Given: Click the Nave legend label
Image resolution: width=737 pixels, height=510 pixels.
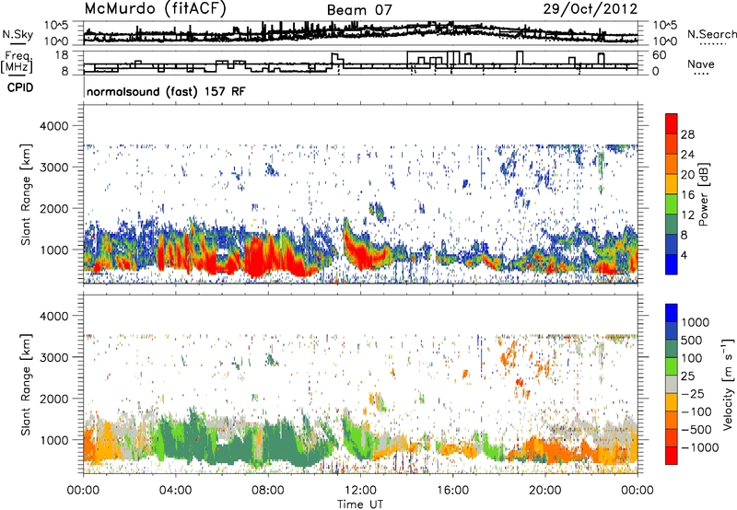Looking at the screenshot, I should 701,64.
